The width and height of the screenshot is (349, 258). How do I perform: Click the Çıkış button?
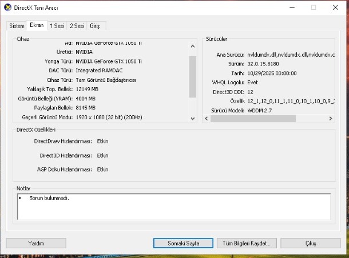coord(311,243)
